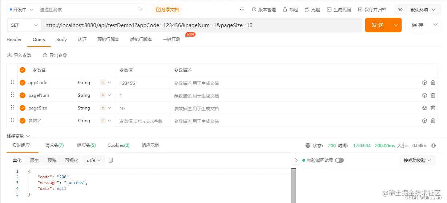Click the request URL input field
Screen dimensions: 447x203
click(202, 25)
